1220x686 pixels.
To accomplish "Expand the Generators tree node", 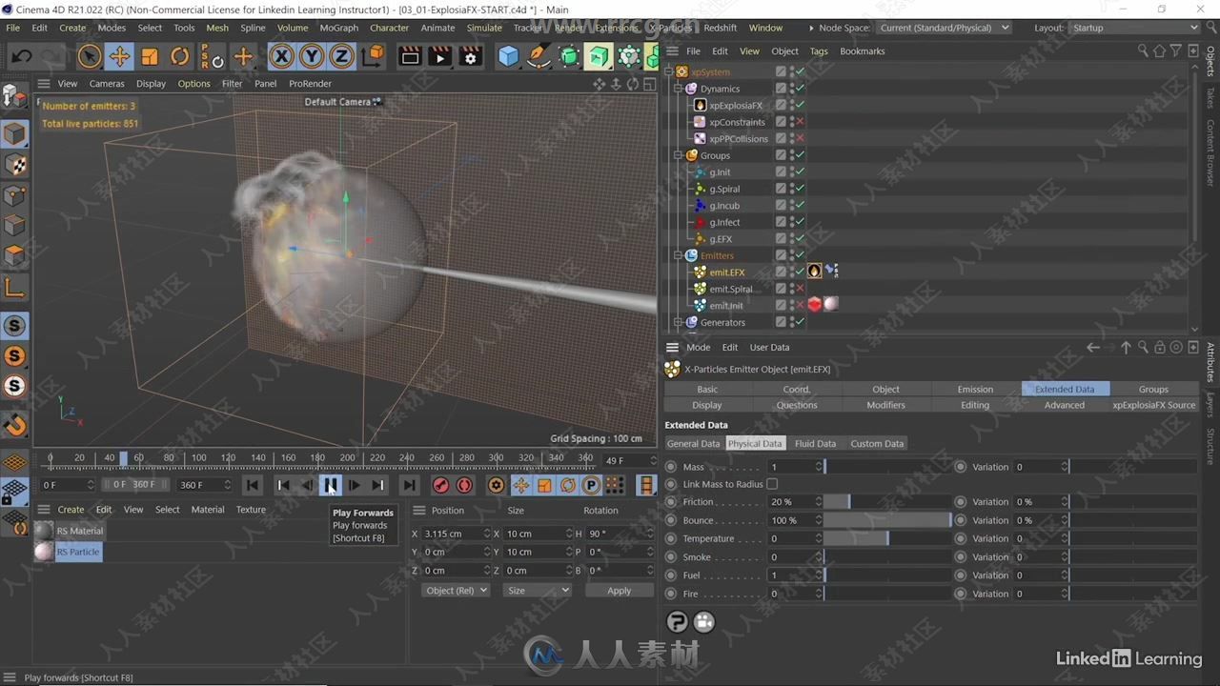I will tap(679, 322).
